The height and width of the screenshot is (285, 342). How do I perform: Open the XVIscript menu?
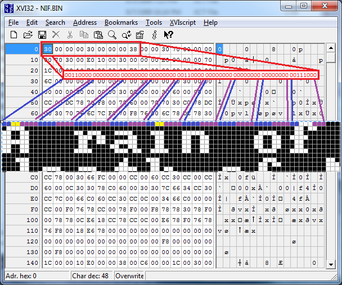tap(183, 22)
